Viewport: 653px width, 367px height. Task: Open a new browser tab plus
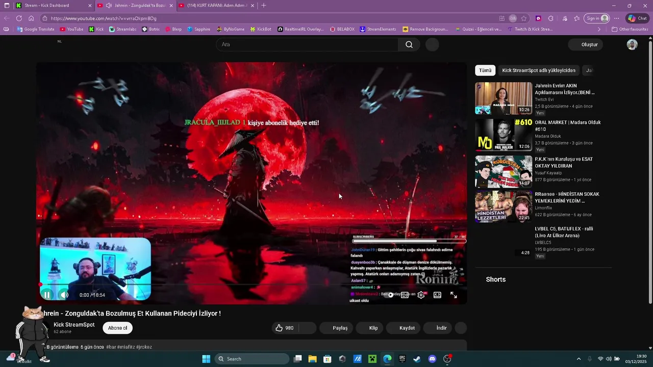pyautogui.click(x=264, y=6)
